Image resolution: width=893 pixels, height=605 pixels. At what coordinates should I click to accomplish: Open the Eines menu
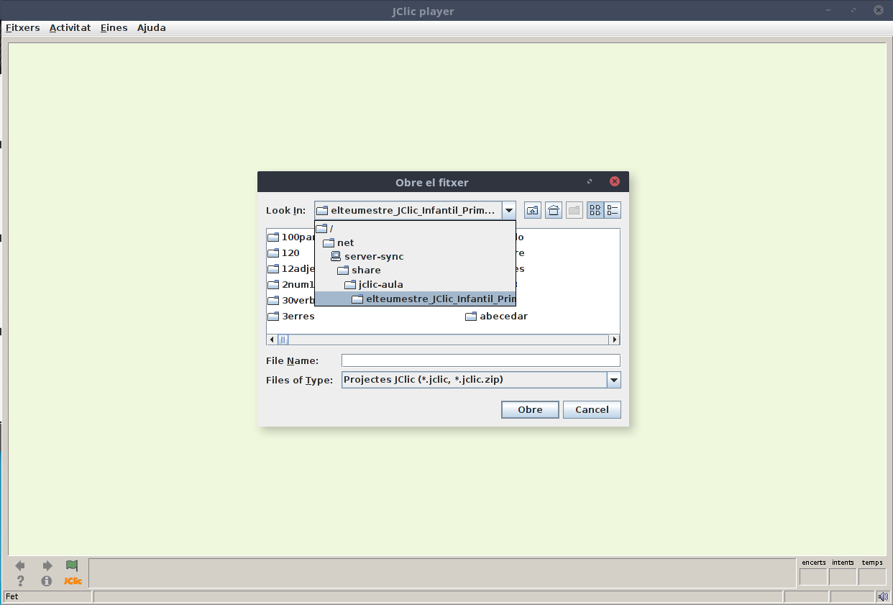tap(114, 28)
